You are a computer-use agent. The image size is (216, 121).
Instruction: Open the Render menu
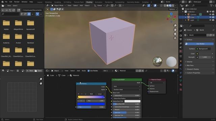[x=17, y=2]
